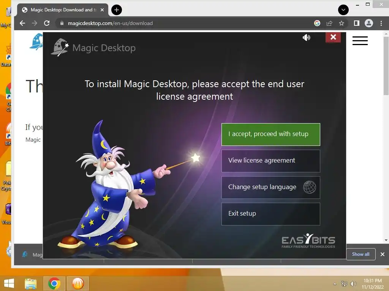This screenshot has height=291, width=389.
Task: Go forward in Chrome
Action: (35, 23)
